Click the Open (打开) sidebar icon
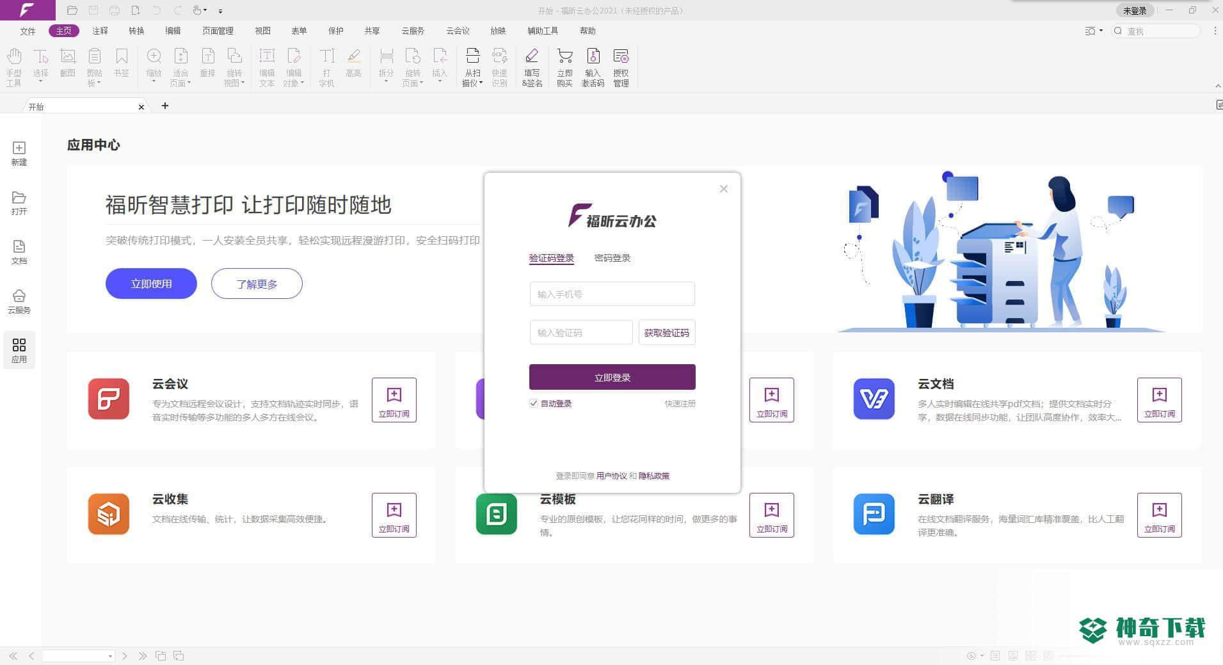Viewport: 1223px width, 665px height. (x=19, y=203)
